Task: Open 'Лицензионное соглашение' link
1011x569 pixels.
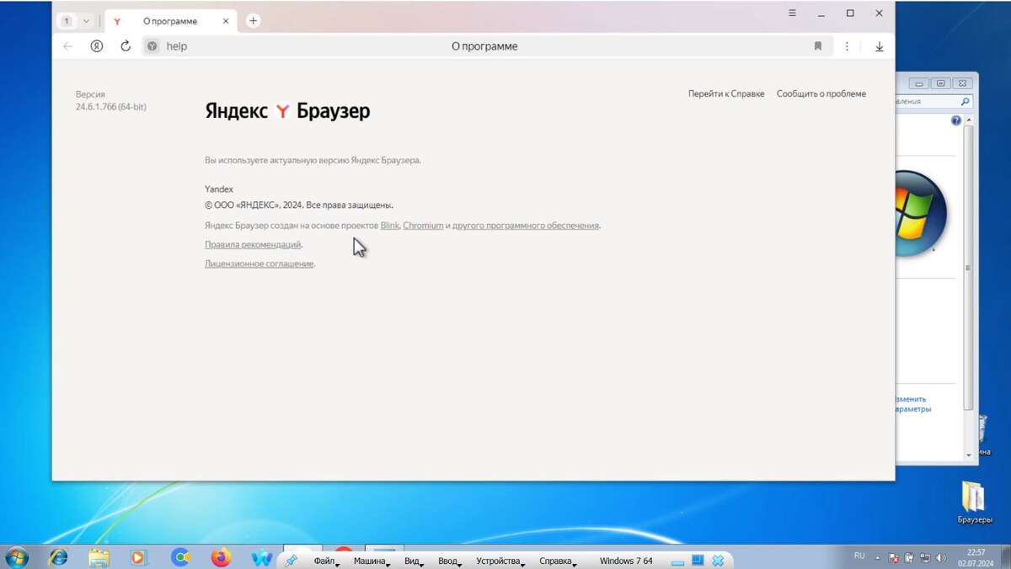Action: pyautogui.click(x=259, y=263)
